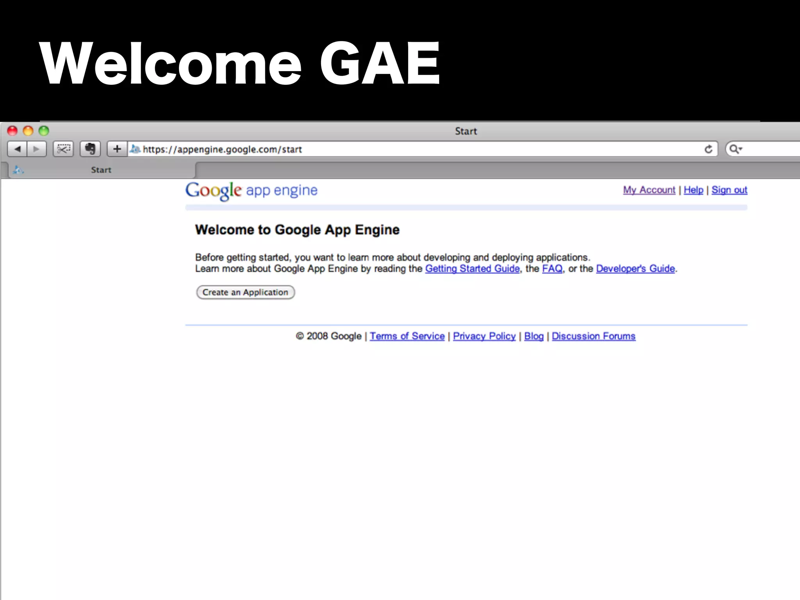Screen dimensions: 800x600
Task: Click the Evernote elephant toolbar icon
Action: (x=90, y=149)
